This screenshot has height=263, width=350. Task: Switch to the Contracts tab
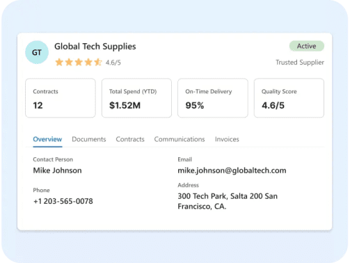pyautogui.click(x=130, y=139)
